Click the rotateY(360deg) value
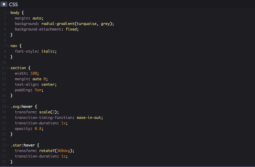The image size is (255, 167). [56, 150]
